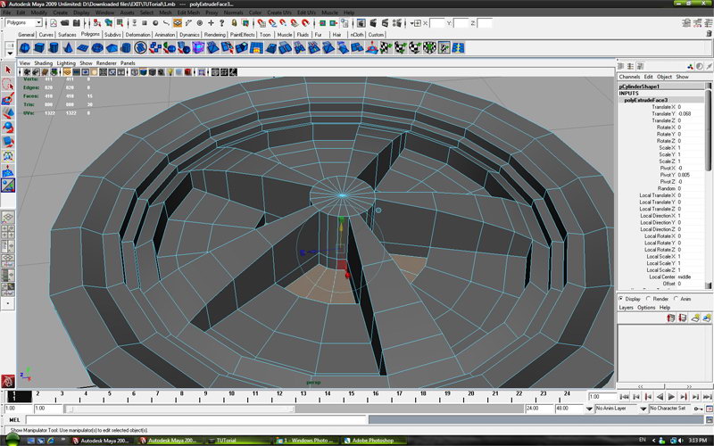Click the Maya logo icon at bottom left
The width and height of the screenshot is (714, 446).
click(x=8, y=381)
